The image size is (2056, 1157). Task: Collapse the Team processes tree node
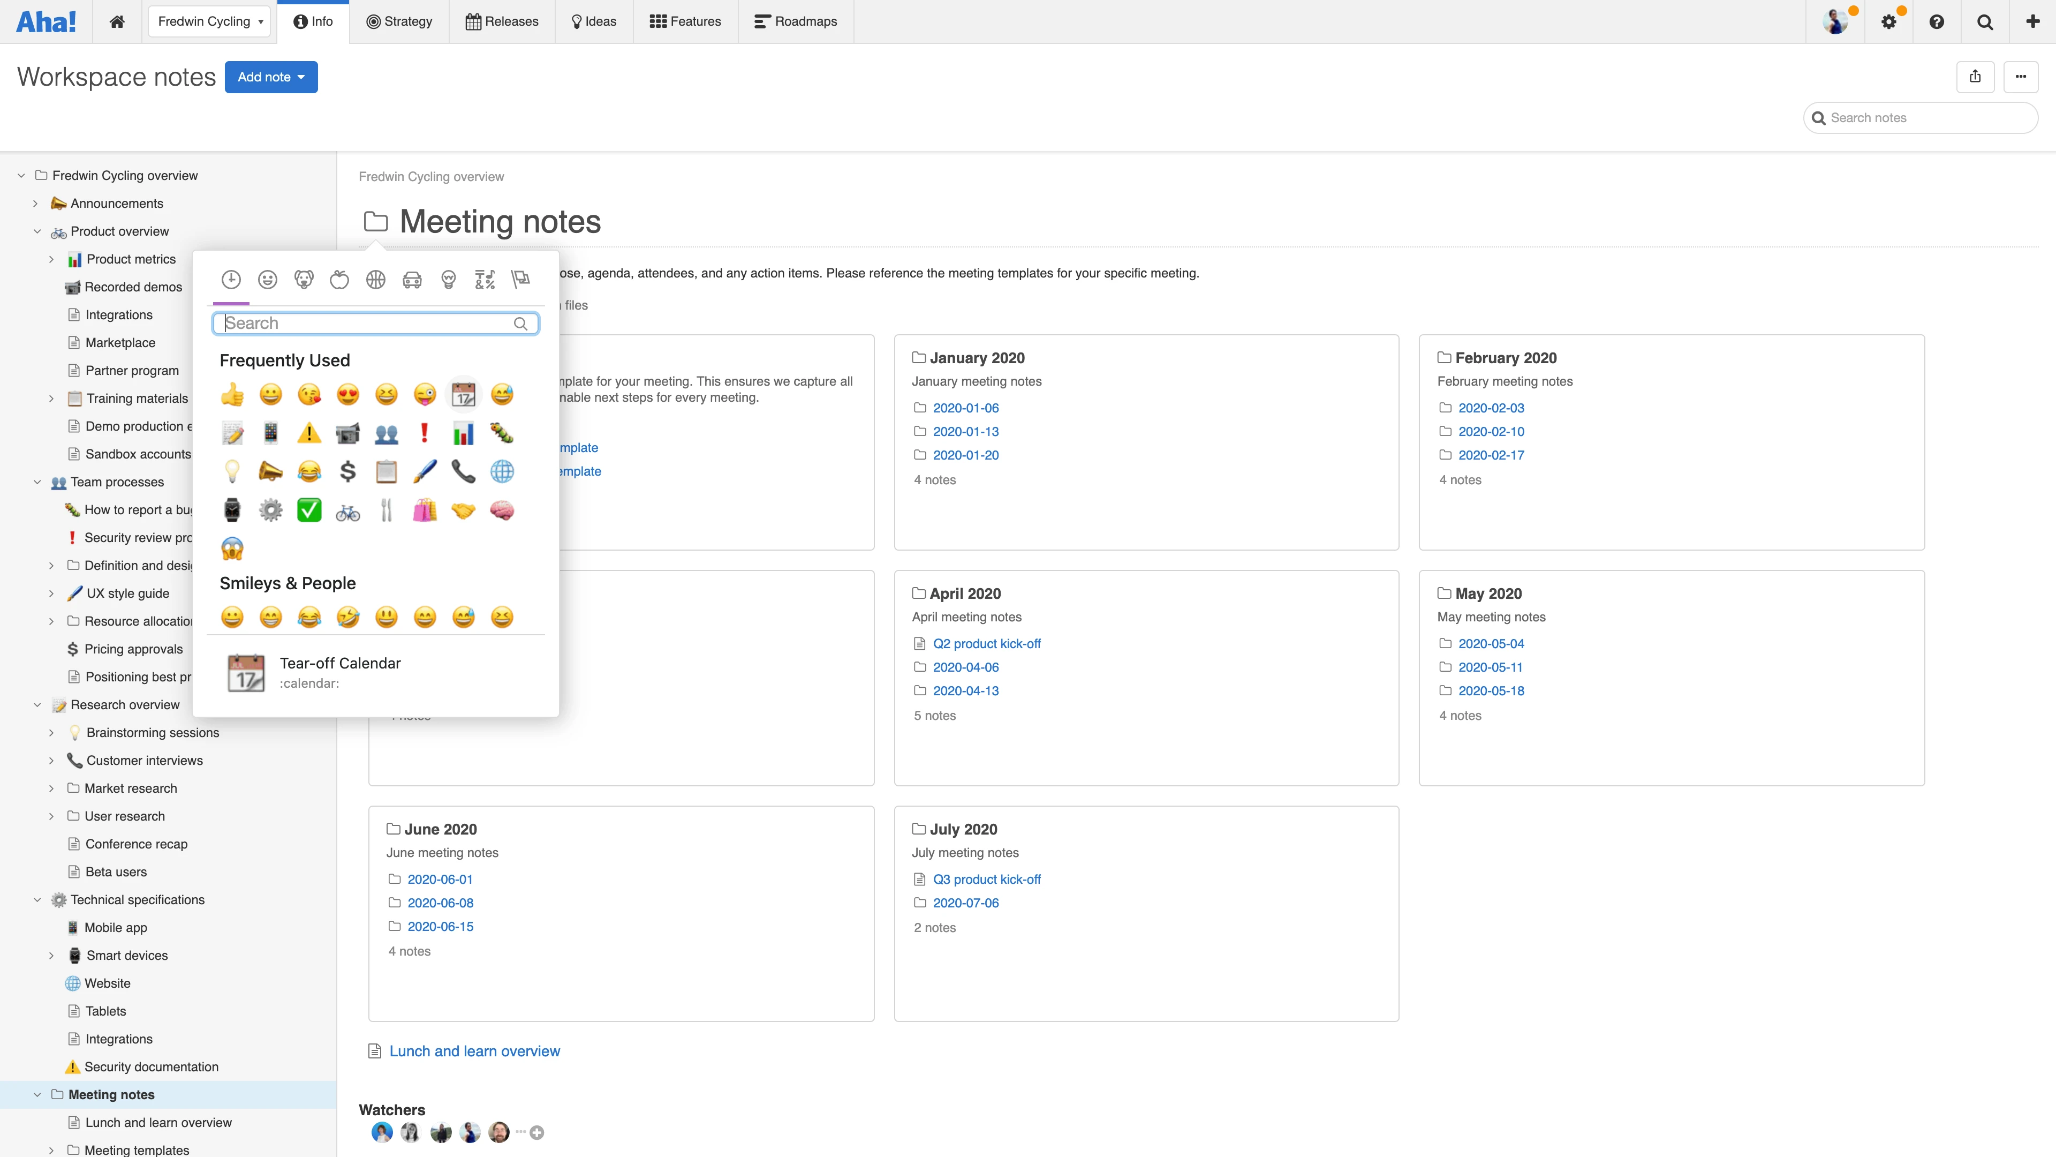click(37, 482)
